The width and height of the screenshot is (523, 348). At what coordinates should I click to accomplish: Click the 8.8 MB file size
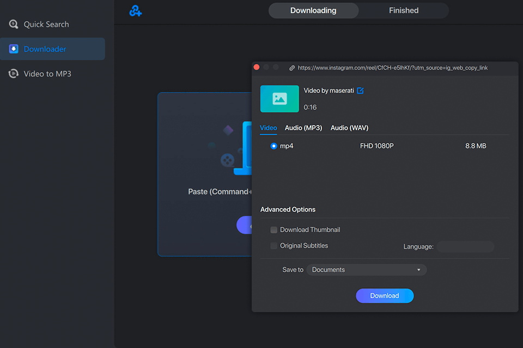point(476,146)
